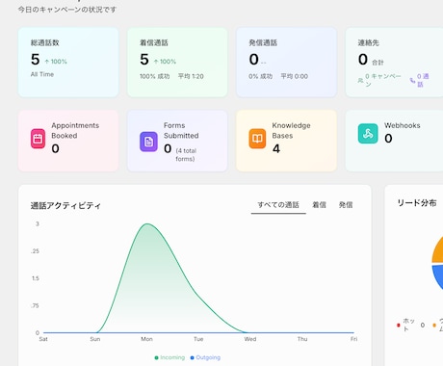Image resolution: width=443 pixels, height=366 pixels.
Task: Switch to the 着信 chart tab
Action: 319,205
